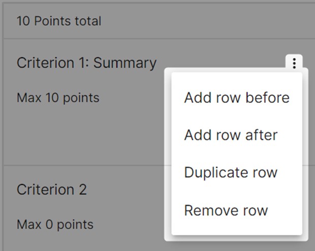Select "Remove row" from the menu
Image resolution: width=315 pixels, height=251 pixels.
tap(226, 210)
